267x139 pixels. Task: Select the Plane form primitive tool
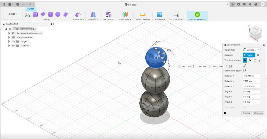(x=43, y=14)
